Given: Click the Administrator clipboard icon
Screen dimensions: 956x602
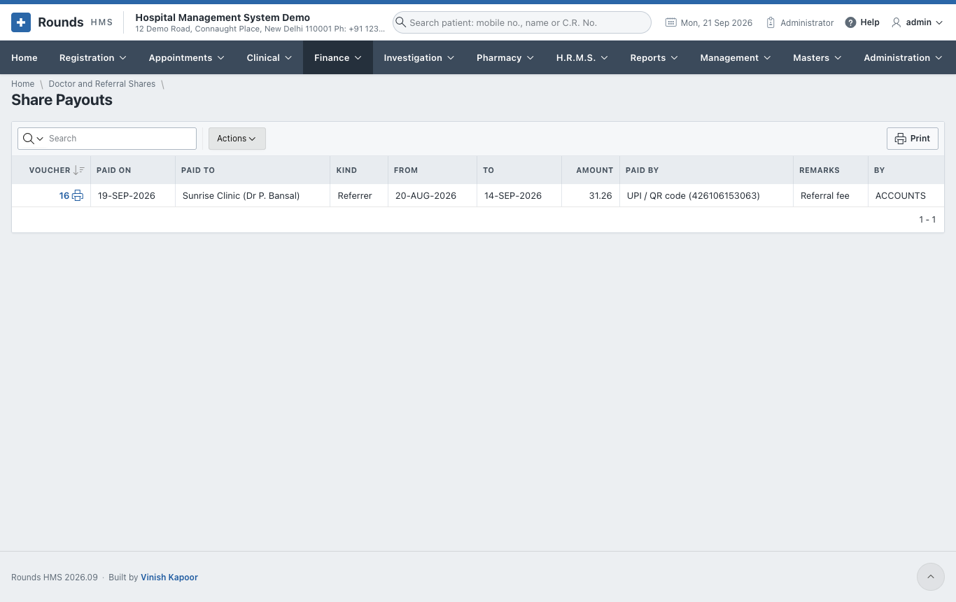Looking at the screenshot, I should [771, 22].
